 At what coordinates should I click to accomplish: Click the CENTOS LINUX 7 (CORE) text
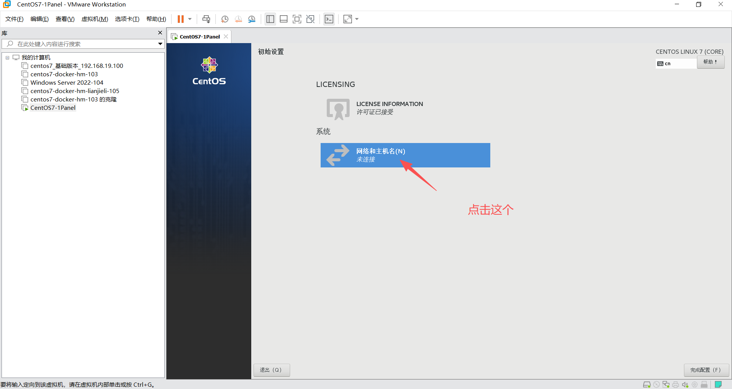point(689,52)
